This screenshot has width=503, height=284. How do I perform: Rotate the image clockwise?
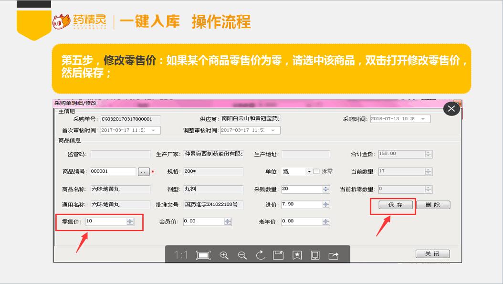261,255
